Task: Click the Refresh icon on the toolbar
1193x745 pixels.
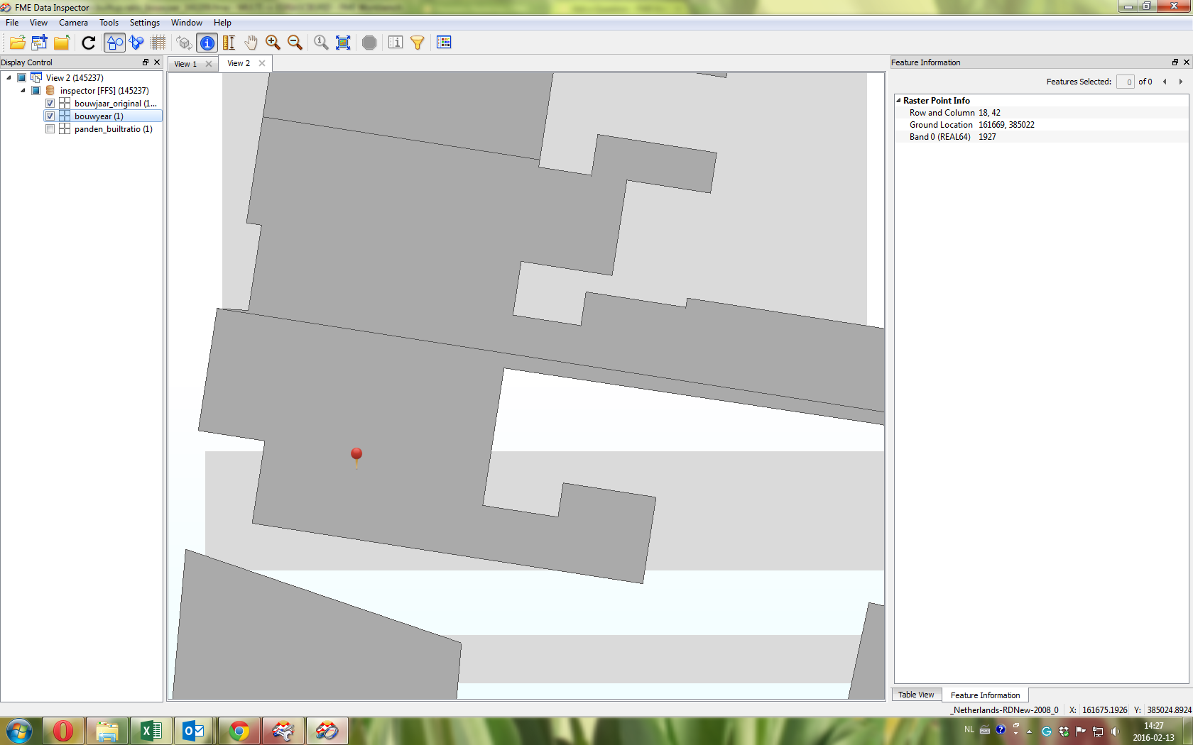Action: pyautogui.click(x=88, y=43)
